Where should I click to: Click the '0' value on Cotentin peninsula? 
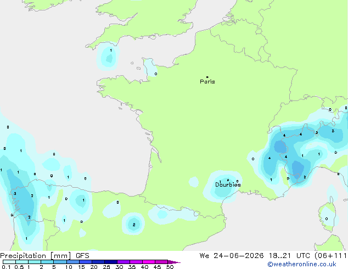point(156,74)
